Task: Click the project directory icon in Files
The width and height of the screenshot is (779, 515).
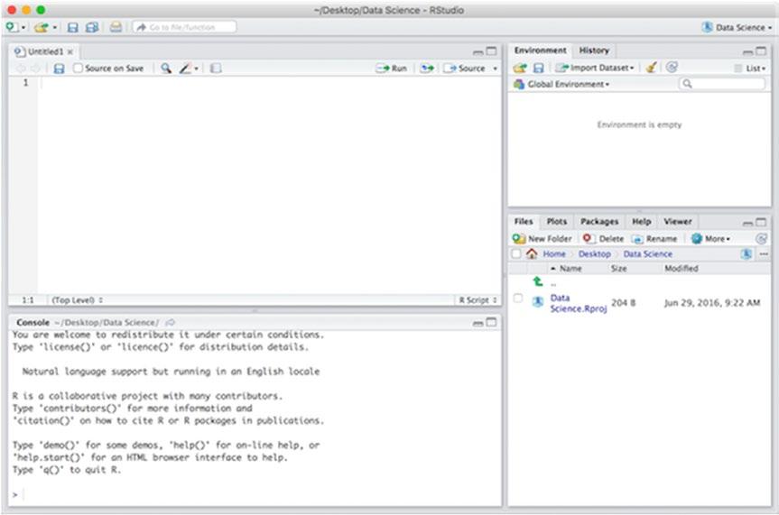Action: (746, 254)
